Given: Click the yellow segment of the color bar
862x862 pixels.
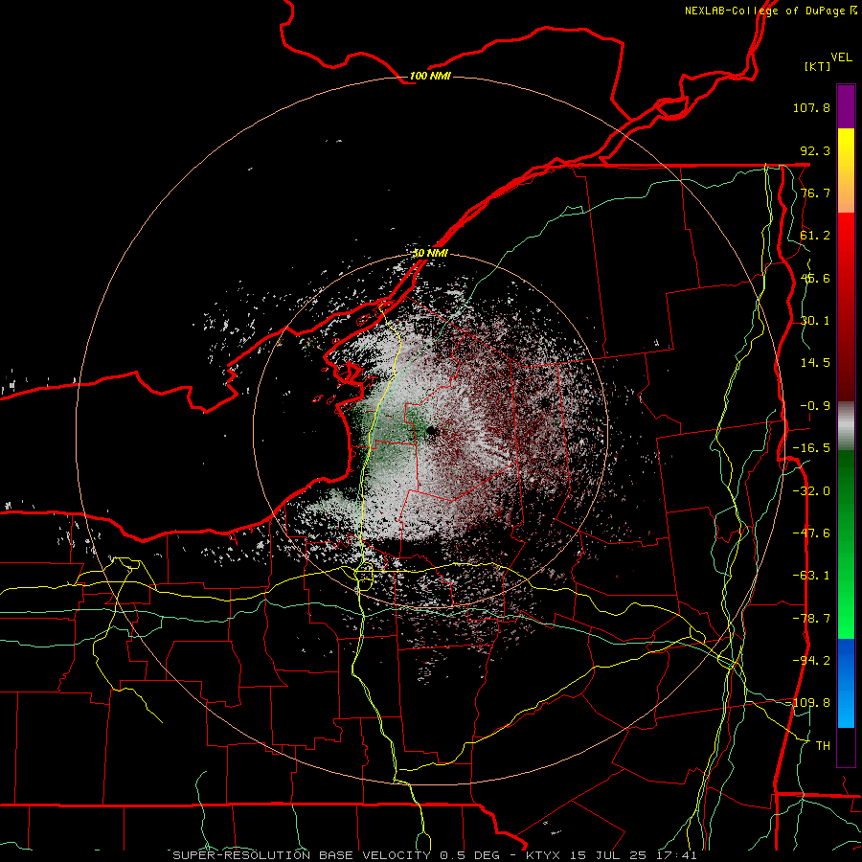Looking at the screenshot, I should click(846, 148).
